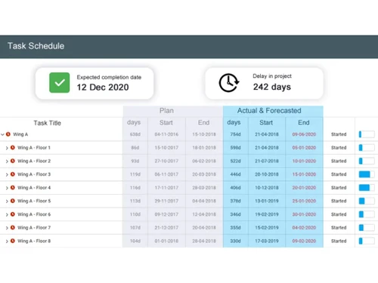Click progress bar for Wing A - Floor 1
This screenshot has height=283, width=378.
[367, 148]
